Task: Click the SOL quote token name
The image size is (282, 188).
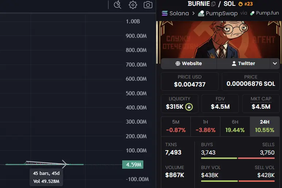Action: coord(229,4)
